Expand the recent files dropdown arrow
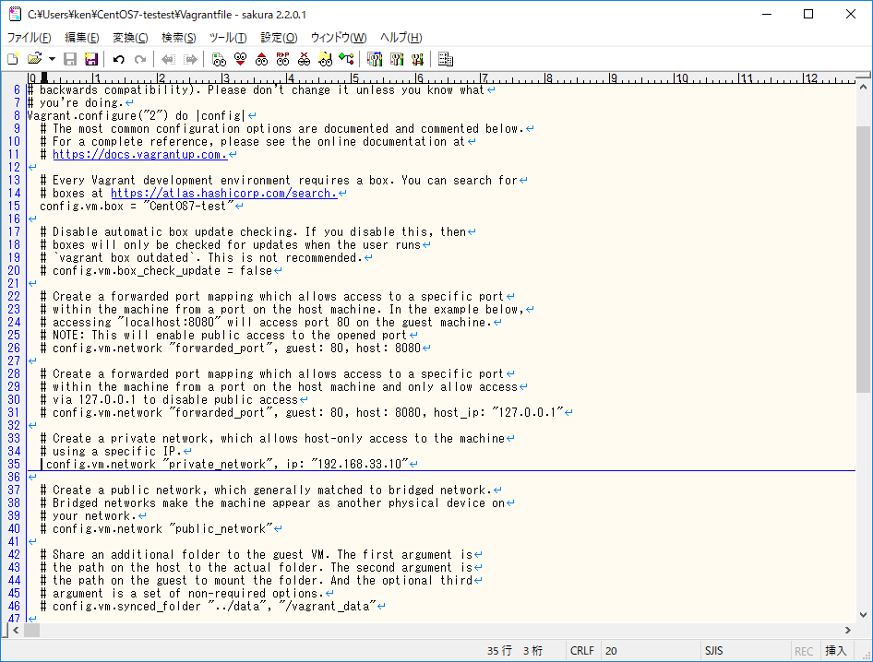873x662 pixels. point(52,59)
